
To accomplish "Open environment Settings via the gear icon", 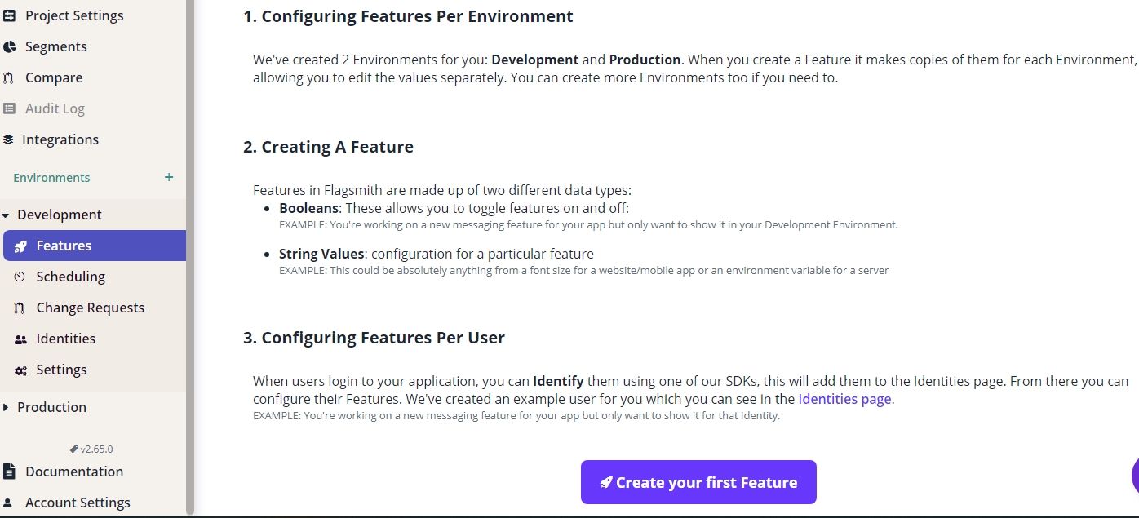I will click(x=20, y=369).
